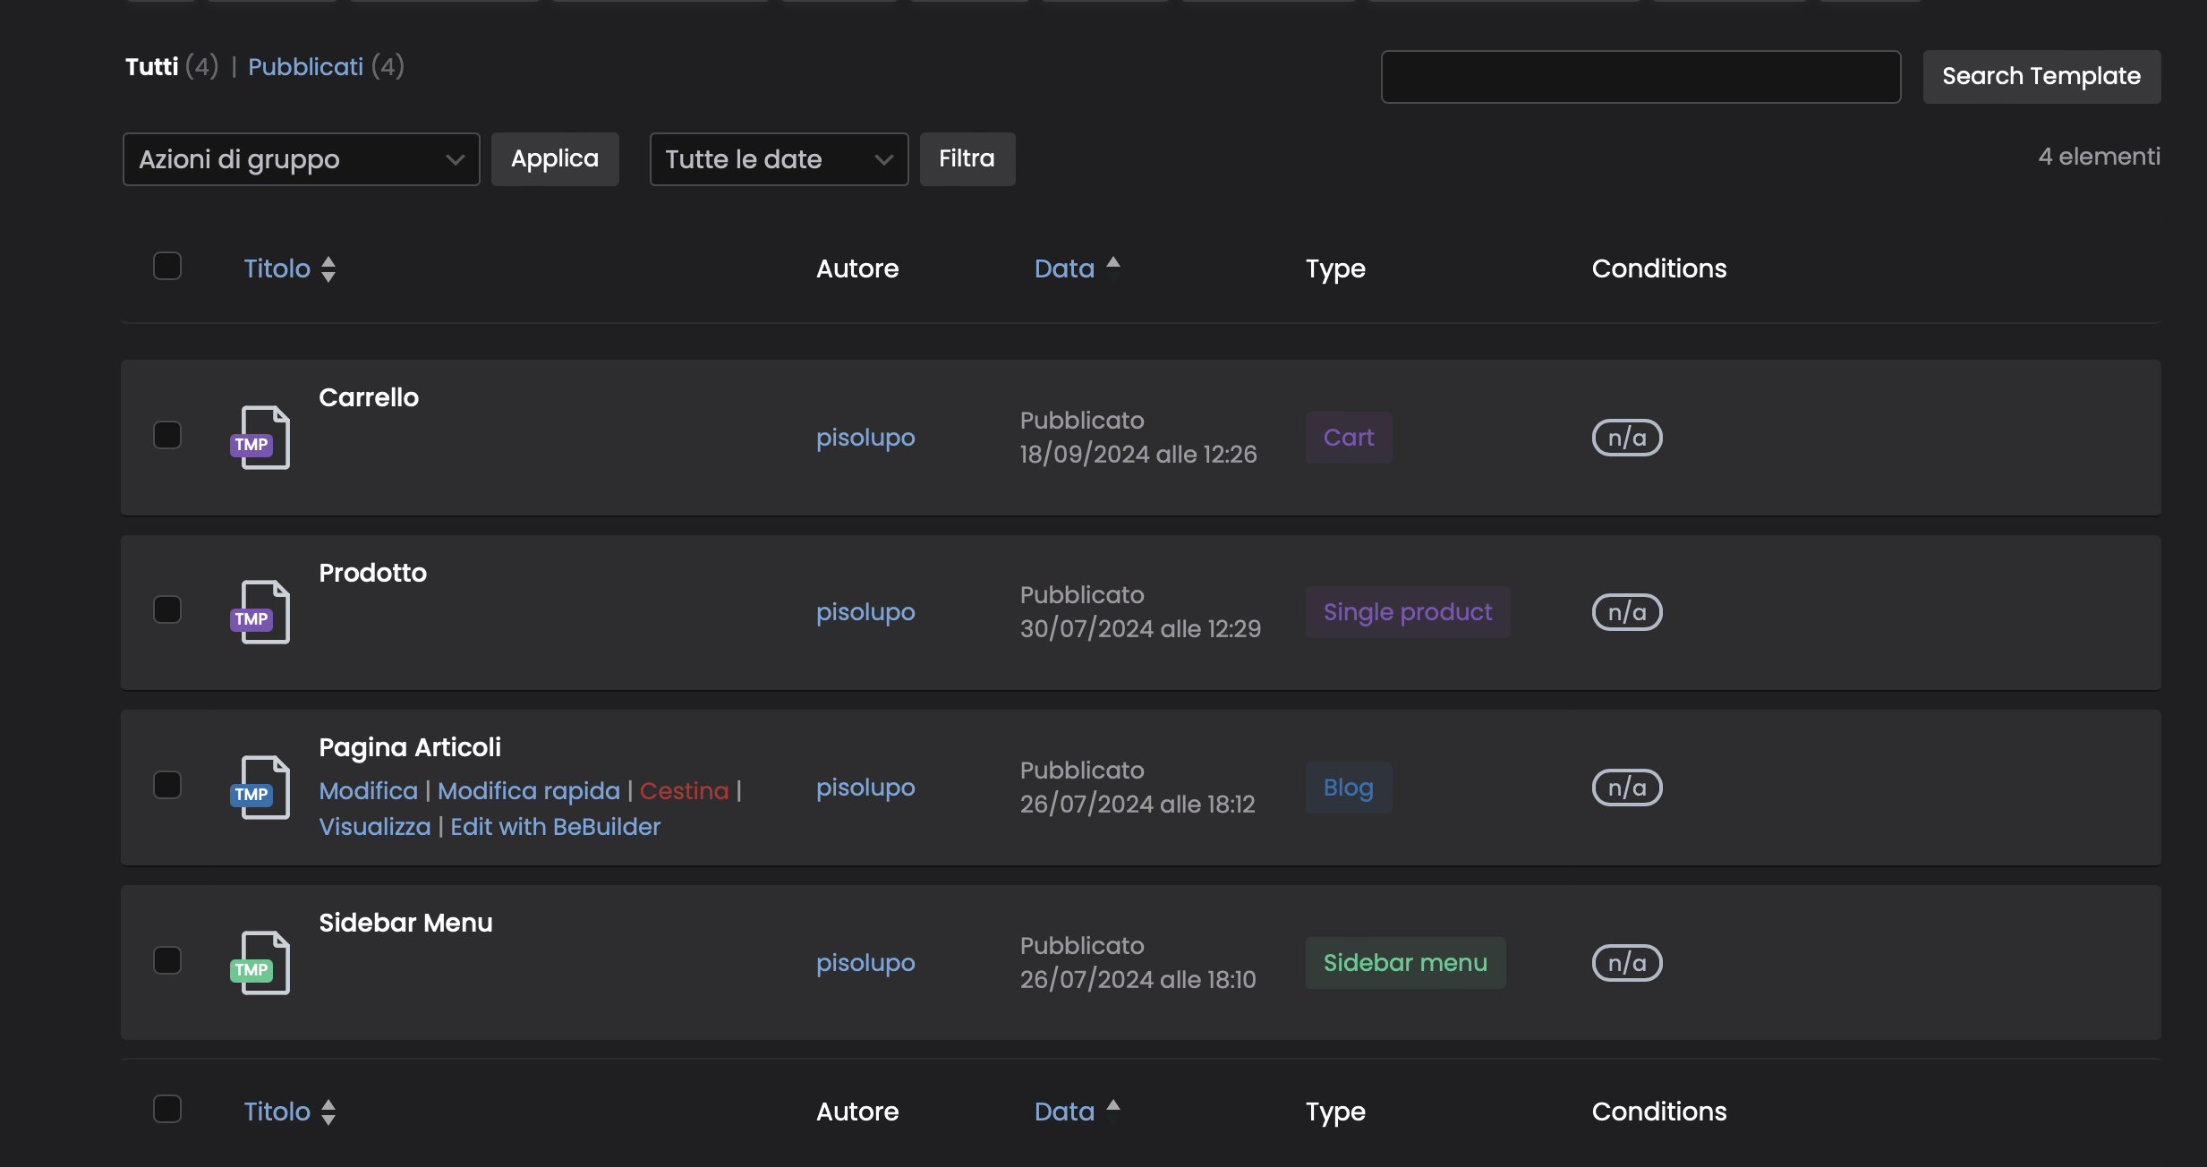Click the Blog type badge
This screenshot has width=2207, height=1167.
1349,788
